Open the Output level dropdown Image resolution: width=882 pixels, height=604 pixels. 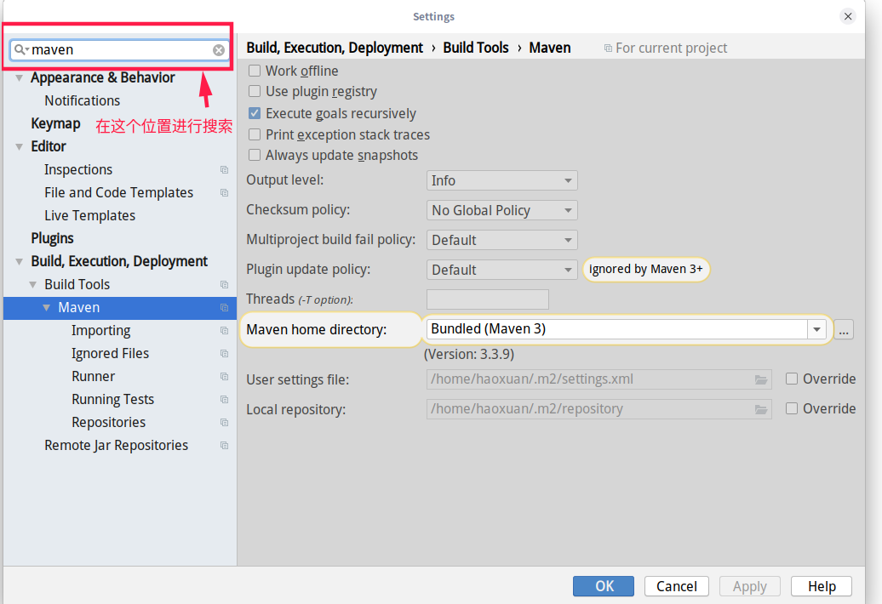[x=501, y=179]
